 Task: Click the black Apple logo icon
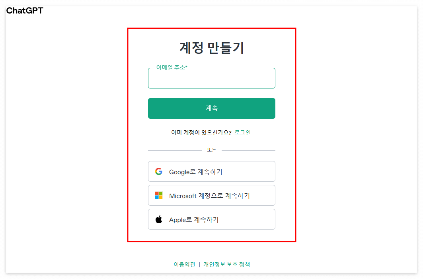coord(159,219)
